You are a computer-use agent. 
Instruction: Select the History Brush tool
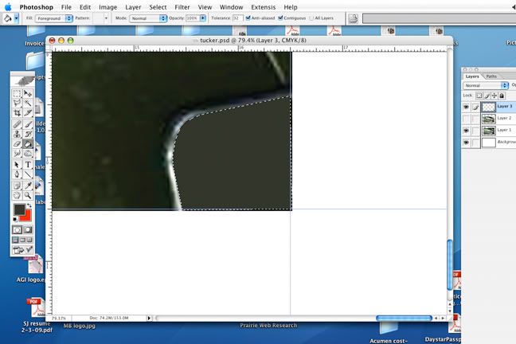pyautogui.click(x=28, y=134)
